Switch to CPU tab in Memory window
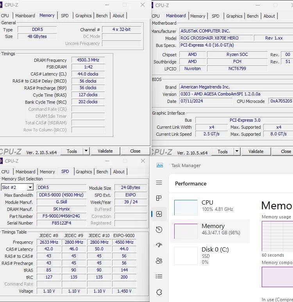This screenshot has width=293, height=302. coord(5,16)
